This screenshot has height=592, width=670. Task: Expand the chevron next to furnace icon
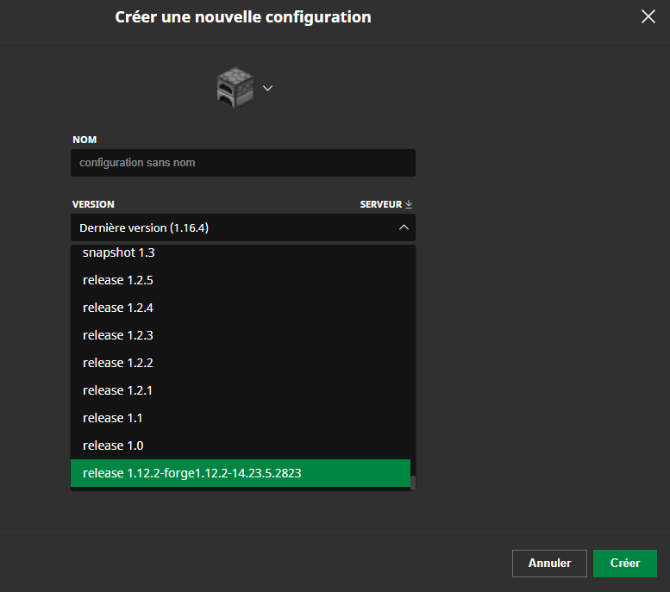point(267,88)
